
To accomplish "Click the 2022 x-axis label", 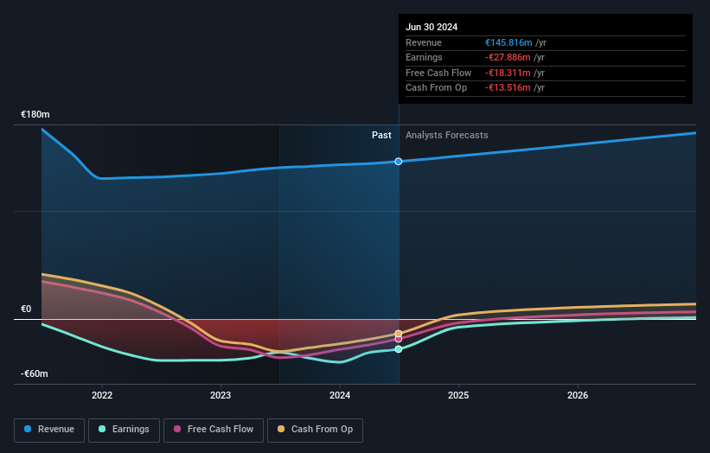I will (x=102, y=395).
